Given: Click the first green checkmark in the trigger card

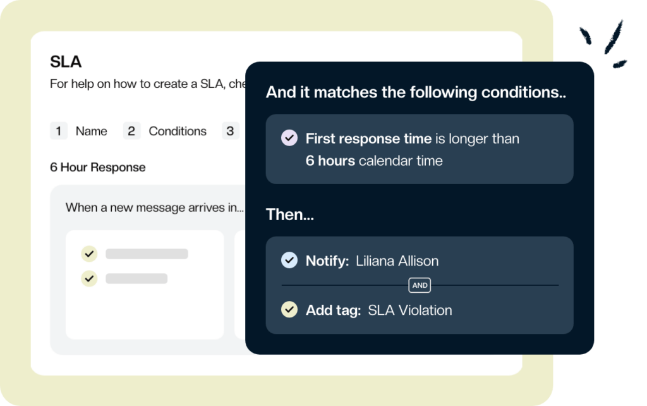Looking at the screenshot, I should 89,253.
